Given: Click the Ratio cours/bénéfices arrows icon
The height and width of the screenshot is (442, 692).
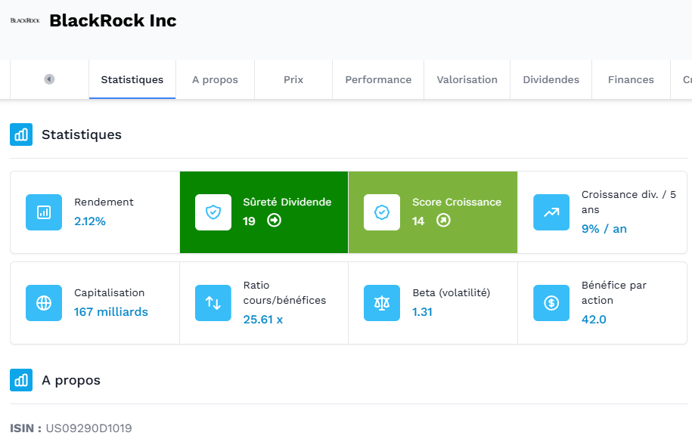Looking at the screenshot, I should tap(213, 303).
